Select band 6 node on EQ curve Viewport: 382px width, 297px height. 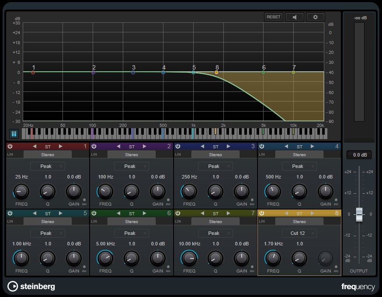pyautogui.click(x=264, y=73)
